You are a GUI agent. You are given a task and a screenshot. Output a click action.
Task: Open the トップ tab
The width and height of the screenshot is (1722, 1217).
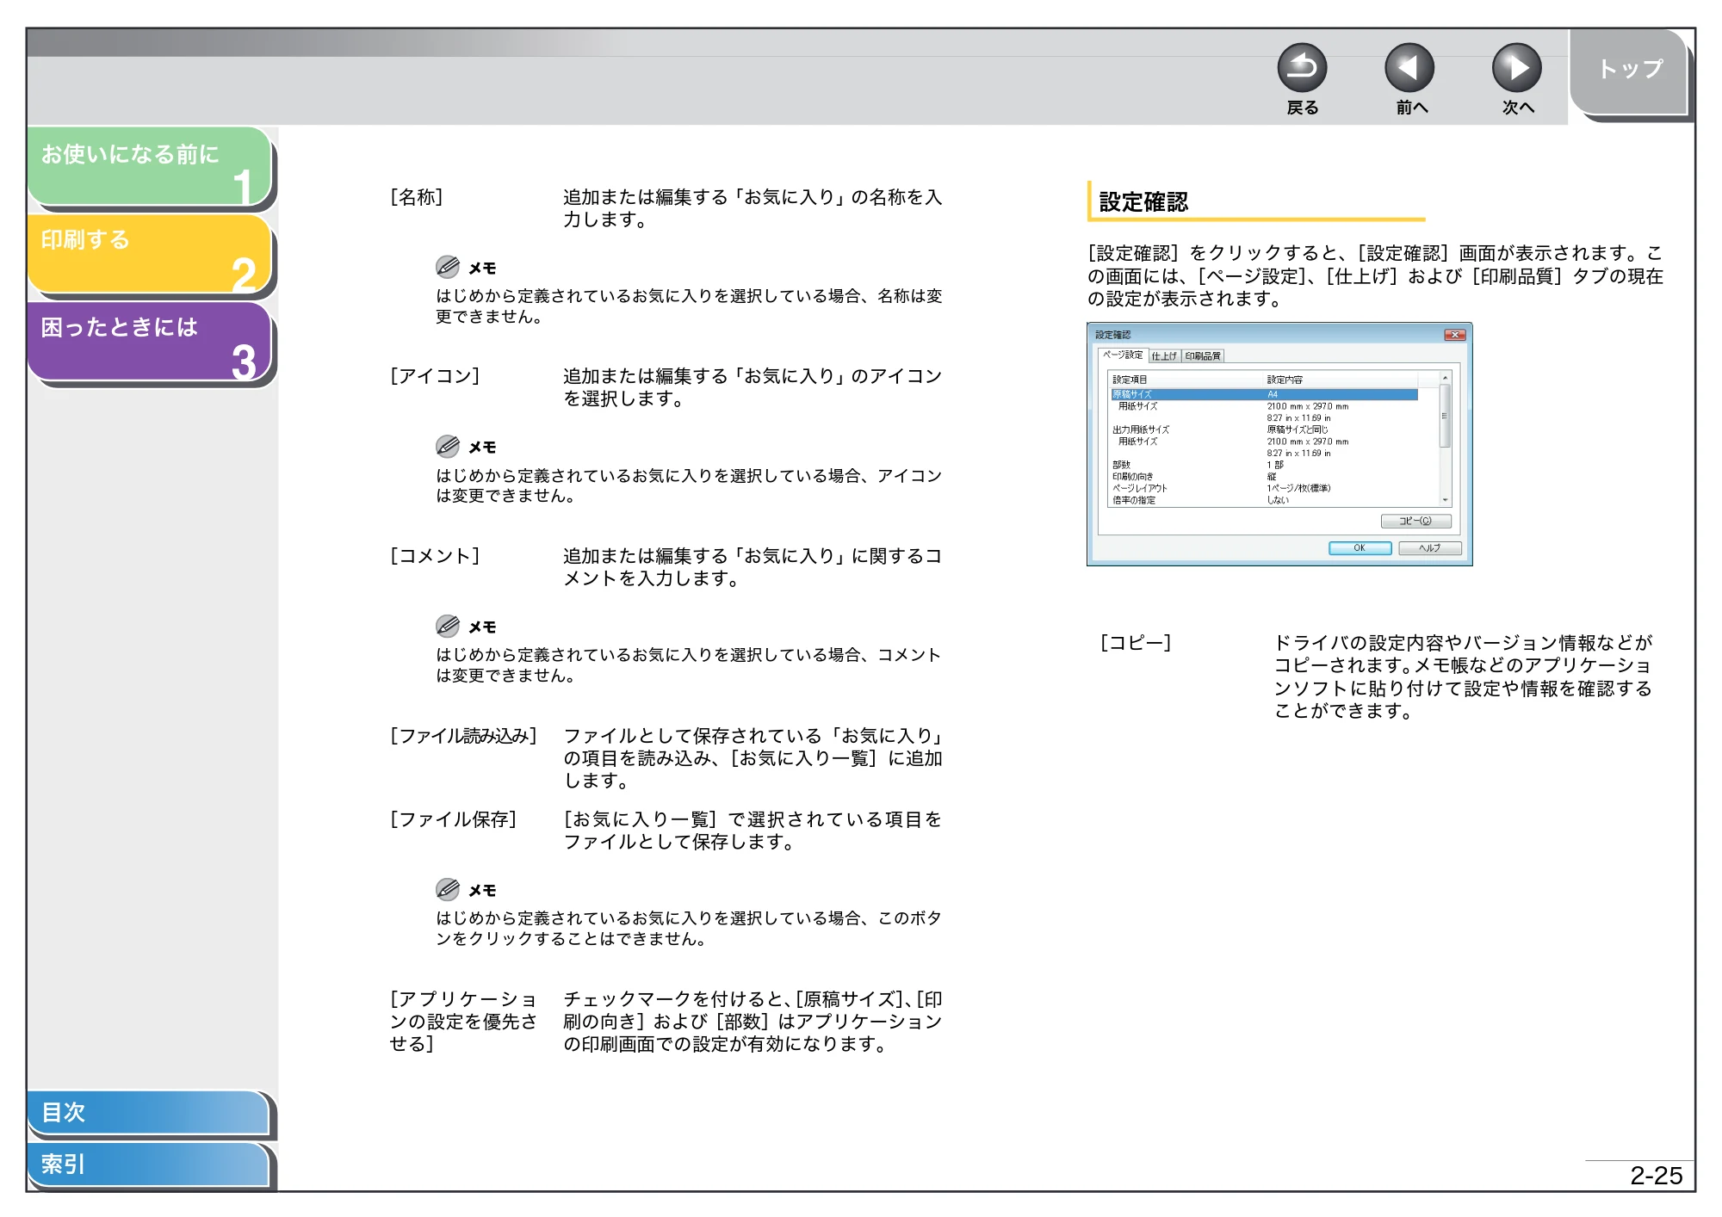pyautogui.click(x=1629, y=72)
